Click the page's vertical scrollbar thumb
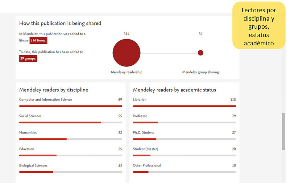 [283, 131]
